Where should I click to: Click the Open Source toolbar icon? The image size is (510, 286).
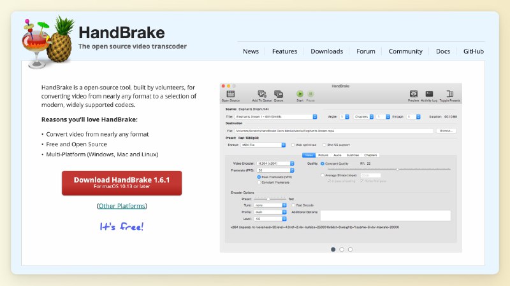tap(230, 94)
